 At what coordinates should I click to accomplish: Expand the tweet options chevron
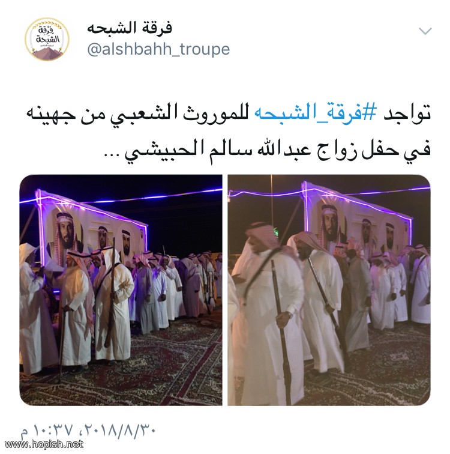[x=425, y=31]
